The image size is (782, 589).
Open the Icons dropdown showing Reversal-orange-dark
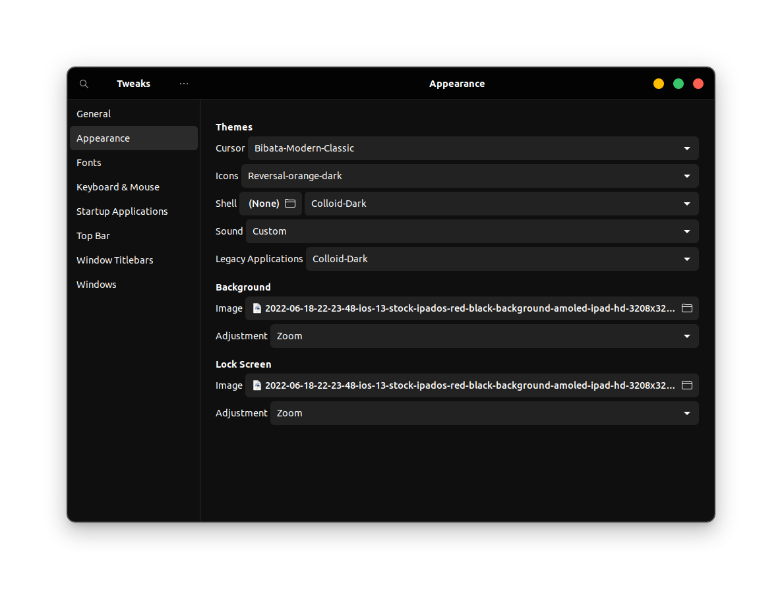[x=469, y=176]
